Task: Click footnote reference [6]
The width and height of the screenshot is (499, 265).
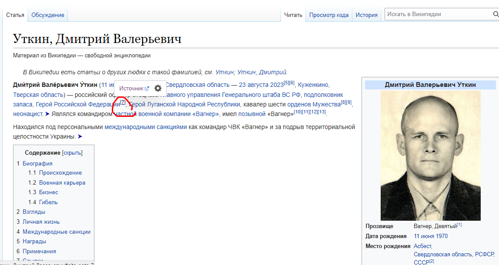Action: pyautogui.click(x=292, y=83)
